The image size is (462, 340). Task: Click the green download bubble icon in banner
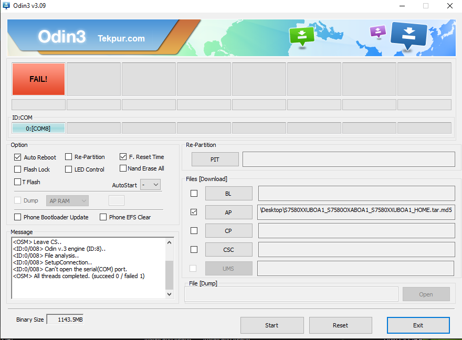[x=301, y=36]
